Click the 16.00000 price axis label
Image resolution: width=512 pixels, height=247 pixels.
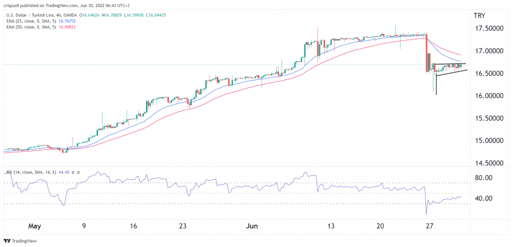490,96
